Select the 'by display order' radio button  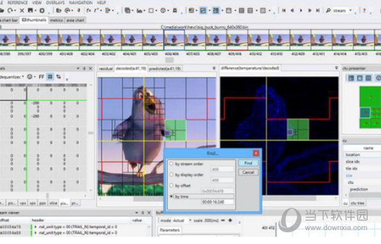(x=171, y=174)
